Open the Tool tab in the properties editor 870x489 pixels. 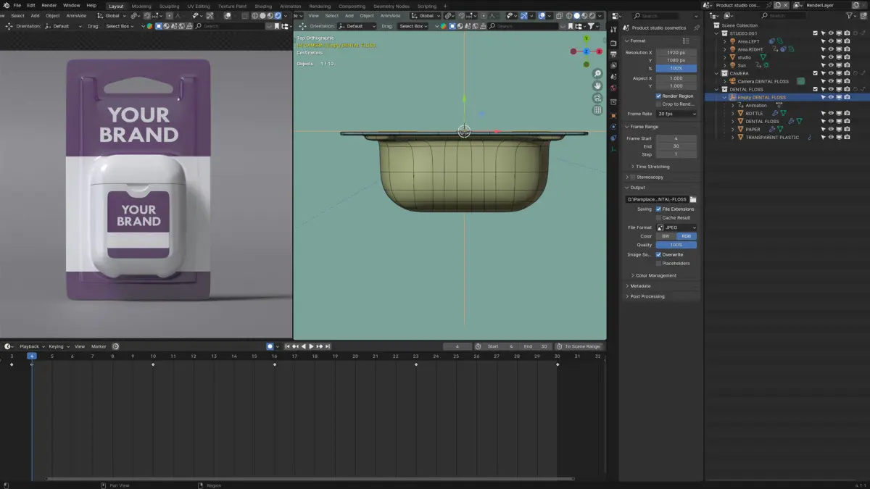613,29
